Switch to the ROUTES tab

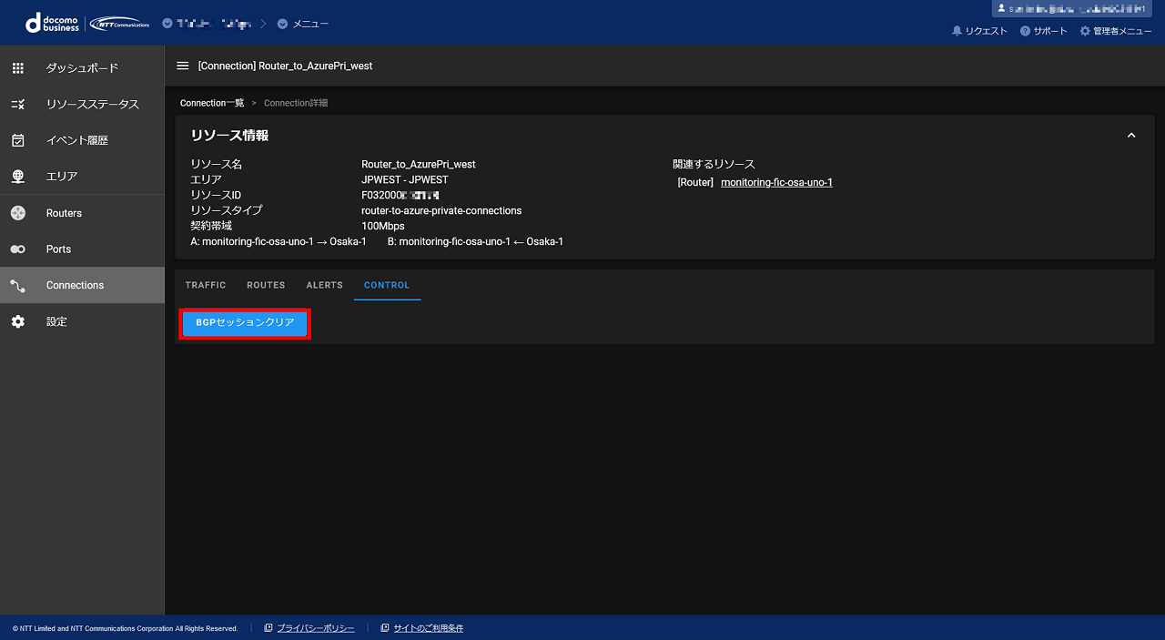pos(266,285)
